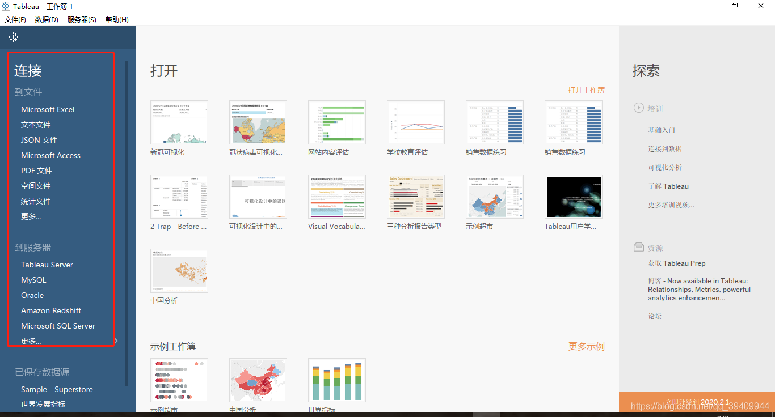The height and width of the screenshot is (417, 775).
Task: Connect to a JSON 文件
Action: click(39, 140)
